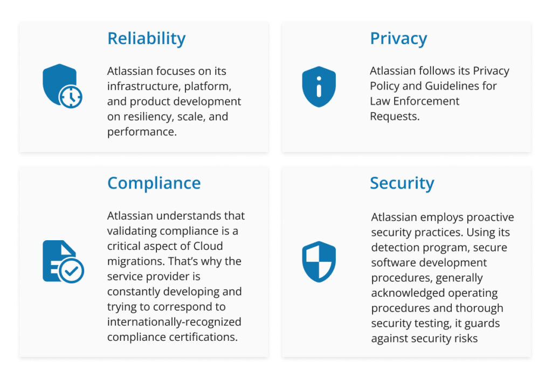Click the Security quartered shield icon
This screenshot has height=378, width=552.
pyautogui.click(x=319, y=262)
